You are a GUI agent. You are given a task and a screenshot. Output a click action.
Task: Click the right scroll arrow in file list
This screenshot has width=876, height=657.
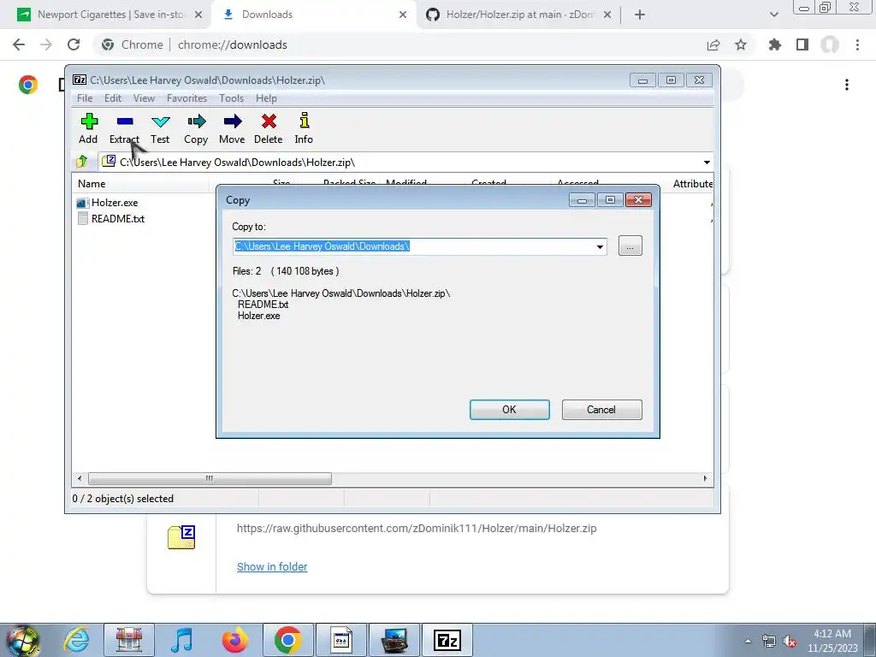(x=705, y=478)
